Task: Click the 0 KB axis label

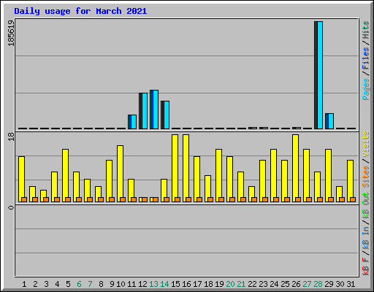Action: coord(11,207)
